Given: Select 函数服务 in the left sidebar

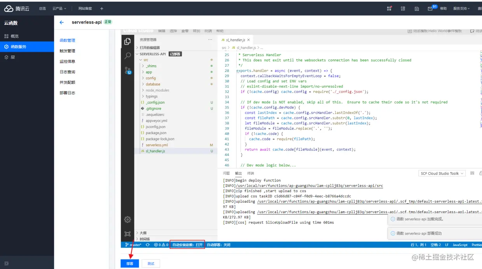Looking at the screenshot, I should pos(27,47).
